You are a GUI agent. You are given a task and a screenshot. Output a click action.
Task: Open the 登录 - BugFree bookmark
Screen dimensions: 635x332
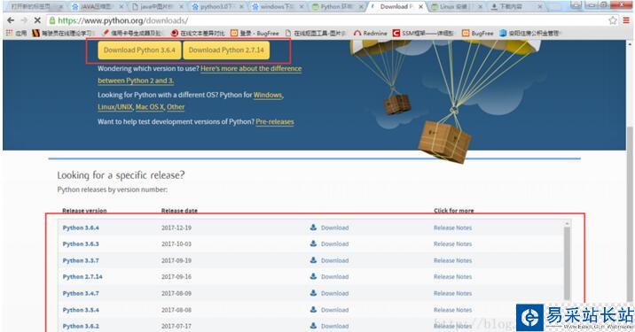click(255, 33)
